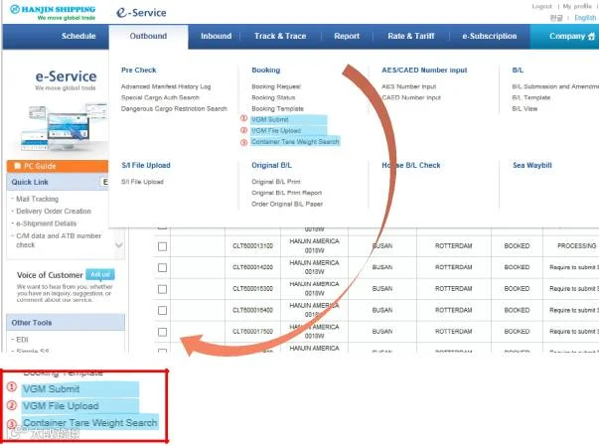Viewport: 599px width, 446px height.
Task: Open the e-Subscription menu
Action: (489, 36)
